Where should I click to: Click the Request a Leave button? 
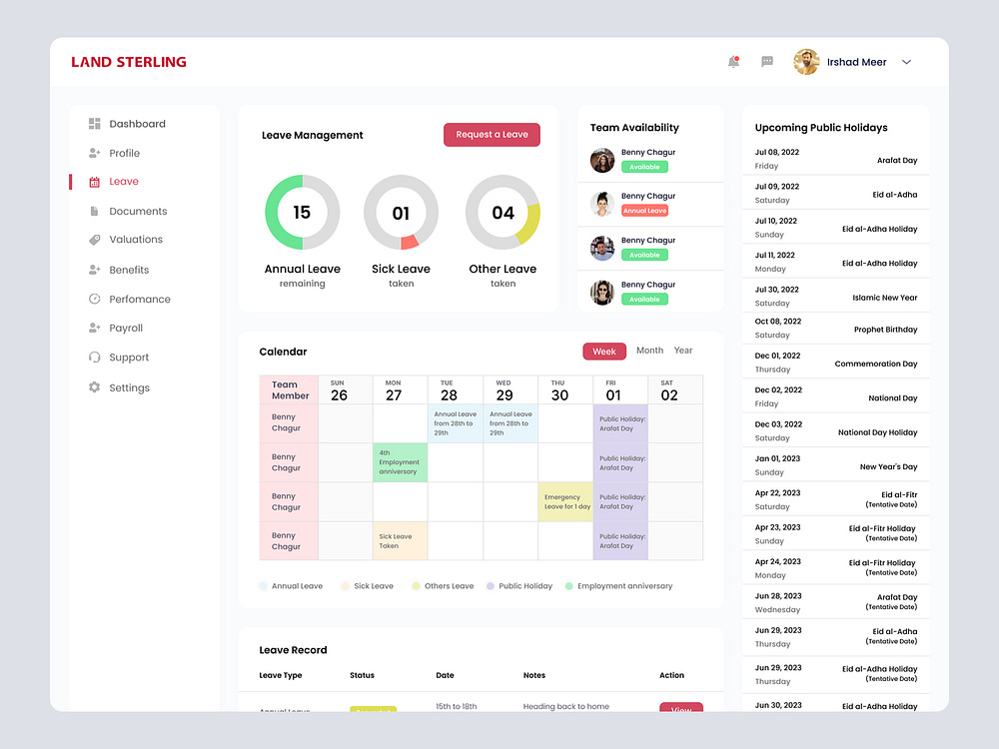tap(492, 134)
